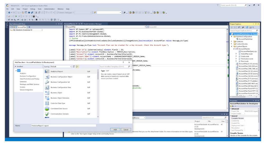Viewport: 264px width, 147px height.
Task: Open the Project menu
Action: (25, 9)
